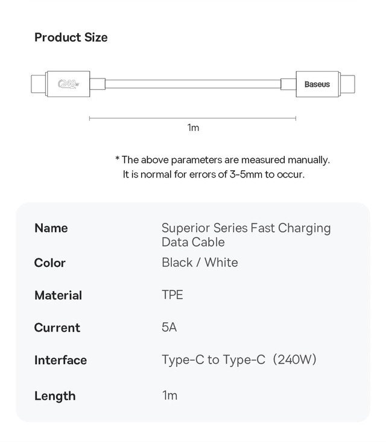Click the Baseus logo on right connector

[x=317, y=85]
